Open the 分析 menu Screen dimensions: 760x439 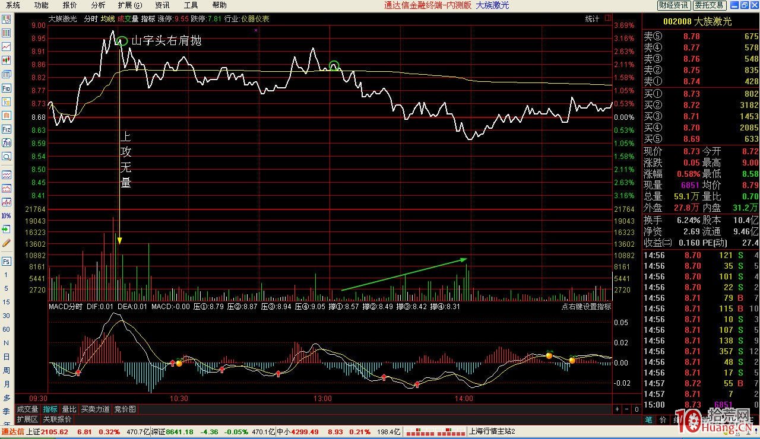[98, 5]
